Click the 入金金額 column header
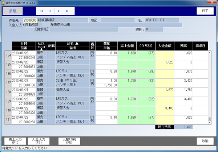This screenshot has width=218, height=152. [x=165, y=45]
